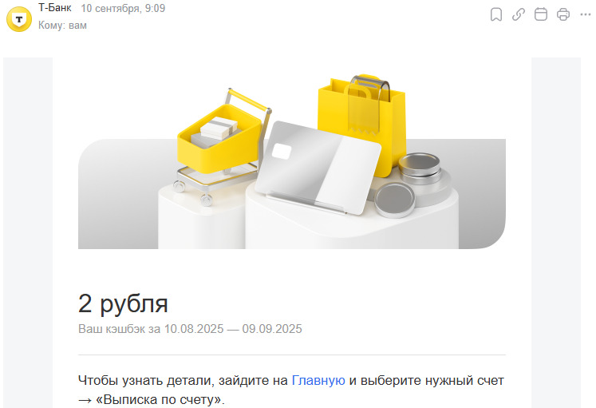Follow the 'Главную' hyperlink
The image size is (596, 408).
[318, 380]
